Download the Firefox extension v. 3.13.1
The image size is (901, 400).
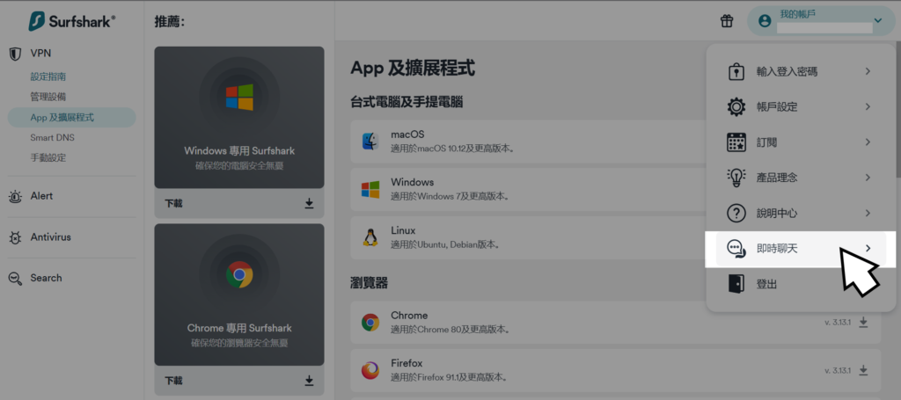863,370
